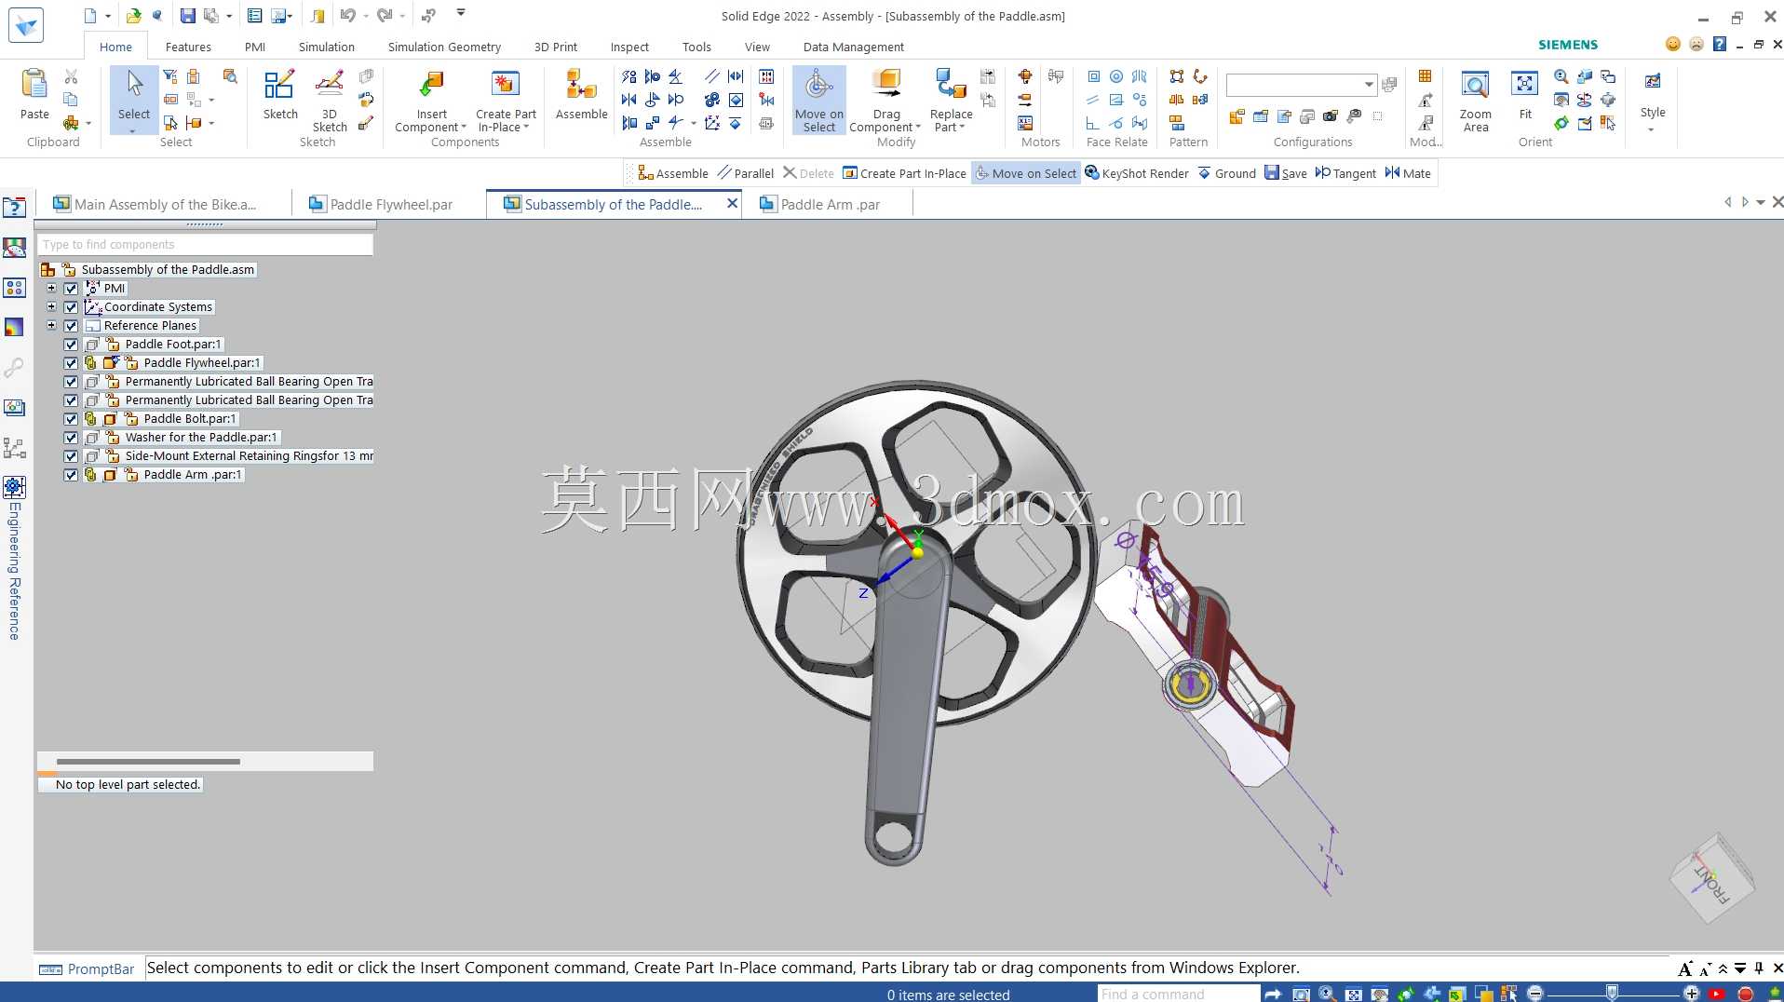Click the PromptBar label
The width and height of the screenshot is (1784, 1002).
coord(101,969)
